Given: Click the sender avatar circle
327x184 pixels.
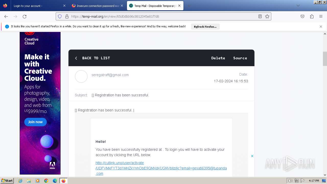Looking at the screenshot, I should (x=81, y=76).
